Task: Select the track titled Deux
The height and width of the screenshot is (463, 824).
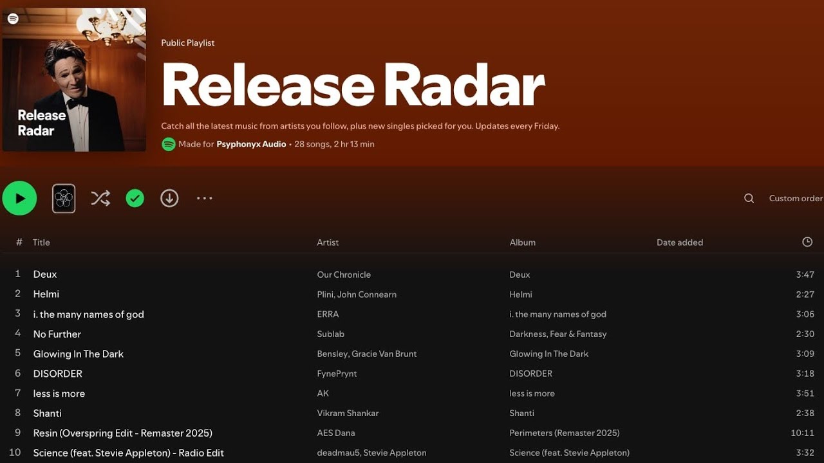Action: point(45,274)
